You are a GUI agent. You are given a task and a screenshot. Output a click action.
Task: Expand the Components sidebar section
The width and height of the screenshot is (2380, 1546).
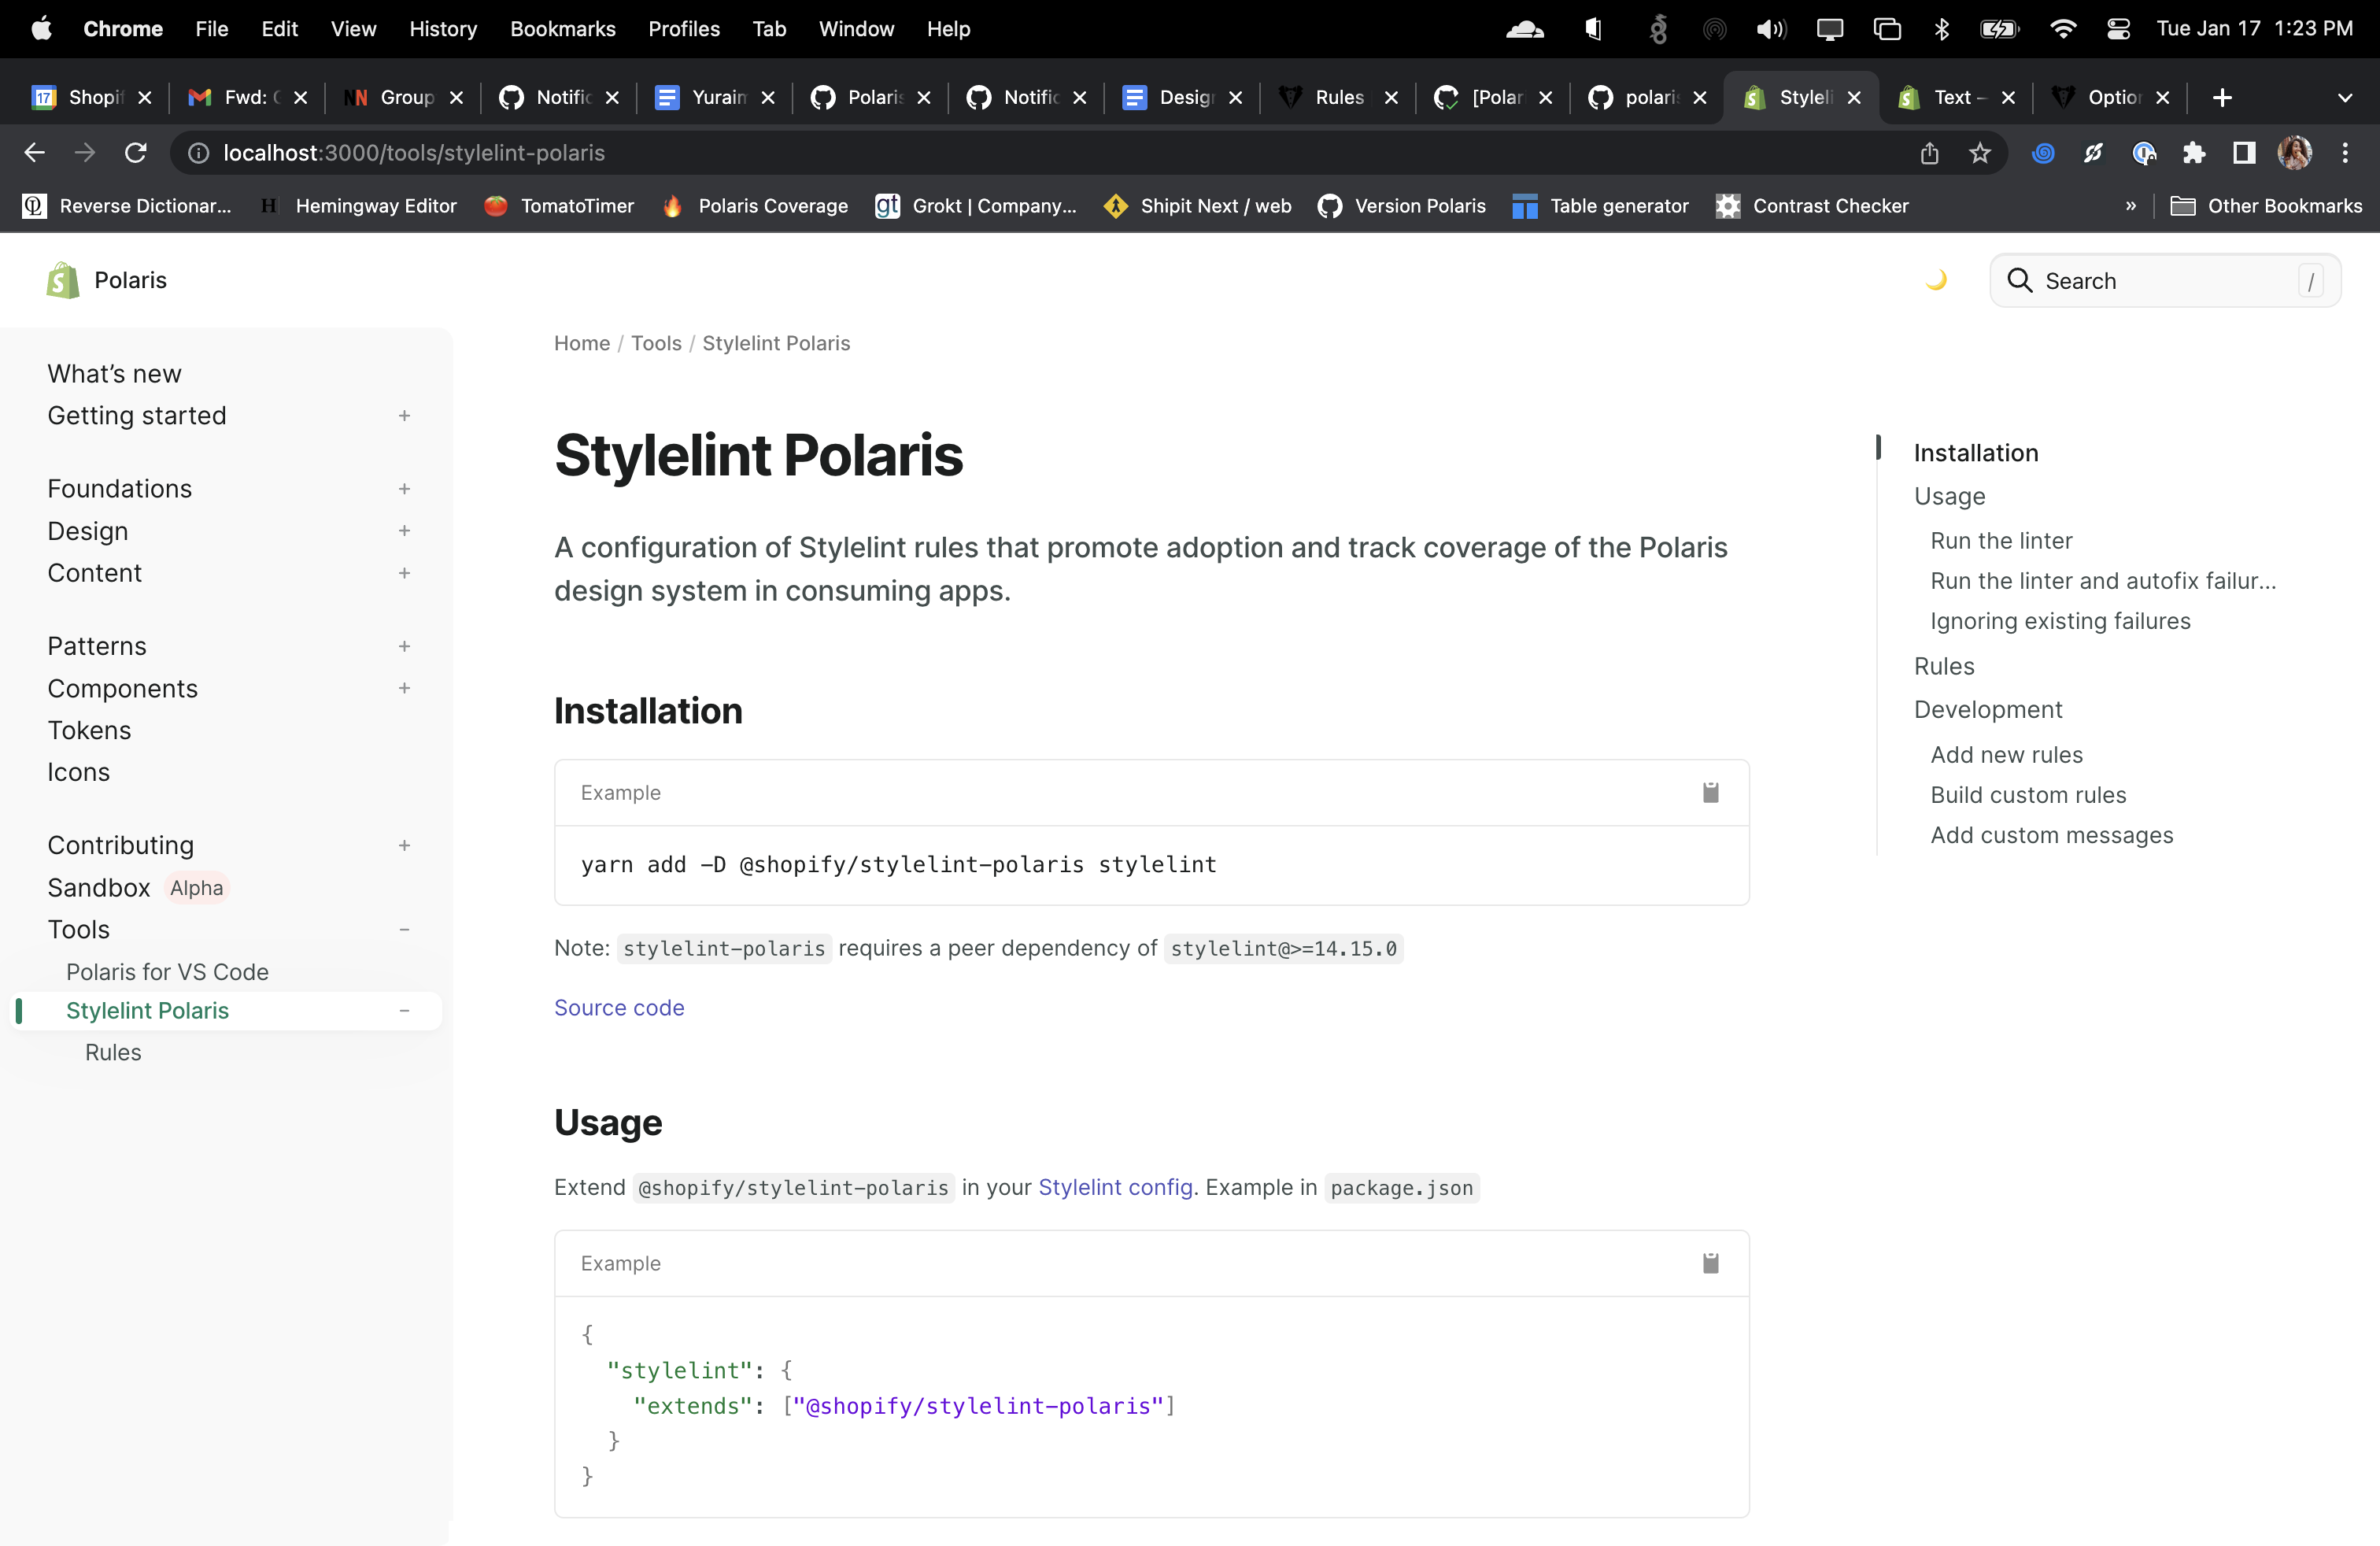coord(404,689)
